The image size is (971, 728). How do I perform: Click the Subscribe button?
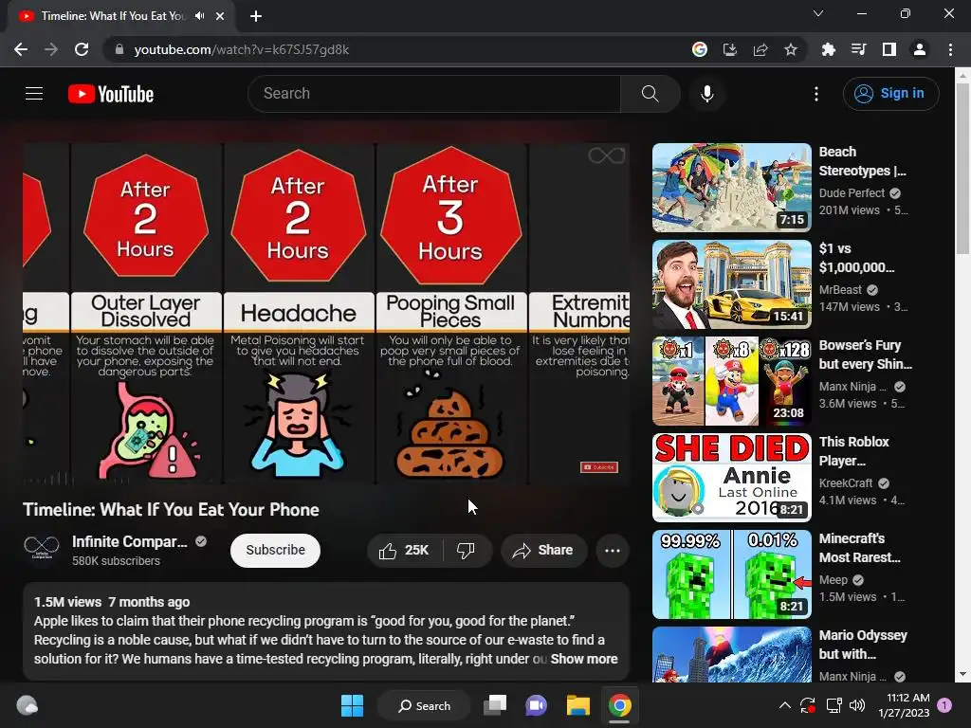pyautogui.click(x=276, y=551)
